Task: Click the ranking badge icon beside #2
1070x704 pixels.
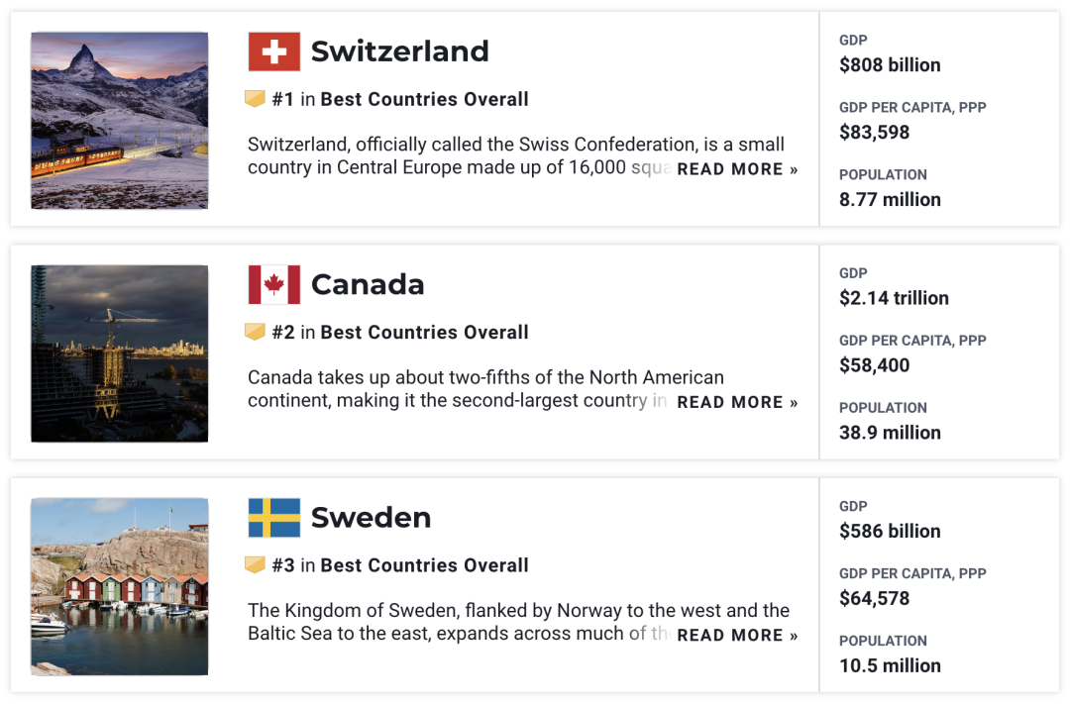Action: [x=256, y=332]
